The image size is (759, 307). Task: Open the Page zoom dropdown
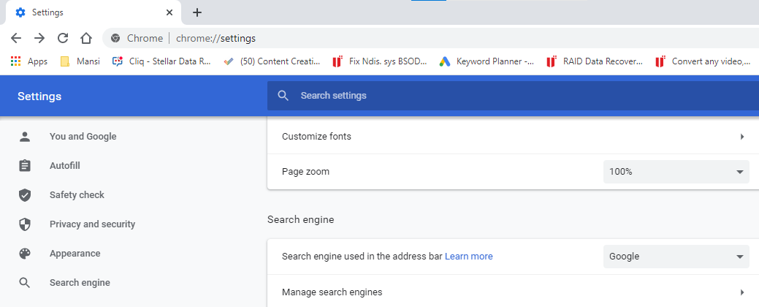(676, 172)
